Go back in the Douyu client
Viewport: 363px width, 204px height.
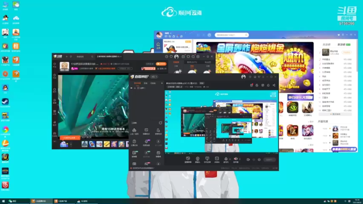(67, 56)
